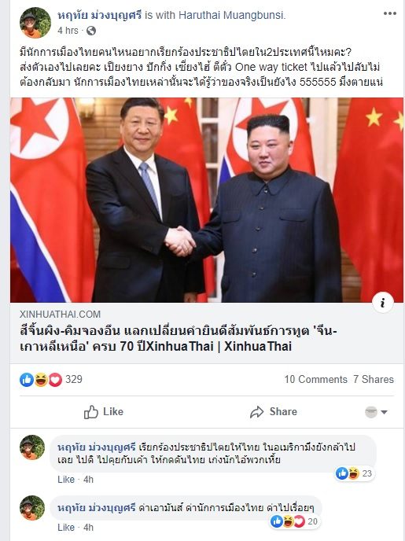Screen dimensions: 405x541
Task: Open the 10 Comments link
Action: pyautogui.click(x=315, y=380)
